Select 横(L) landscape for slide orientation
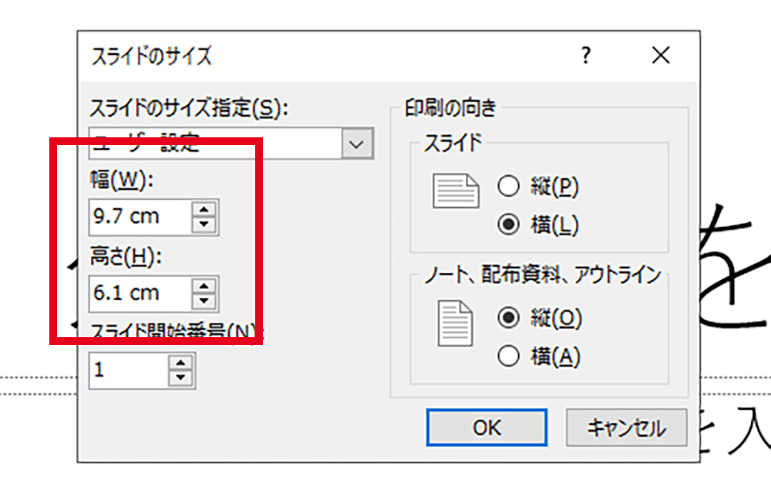 [x=509, y=225]
